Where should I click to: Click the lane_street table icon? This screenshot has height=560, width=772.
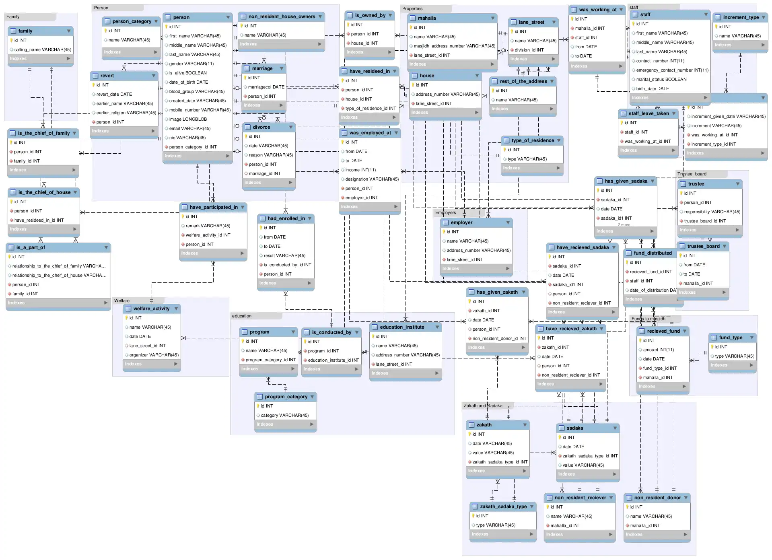tap(514, 22)
